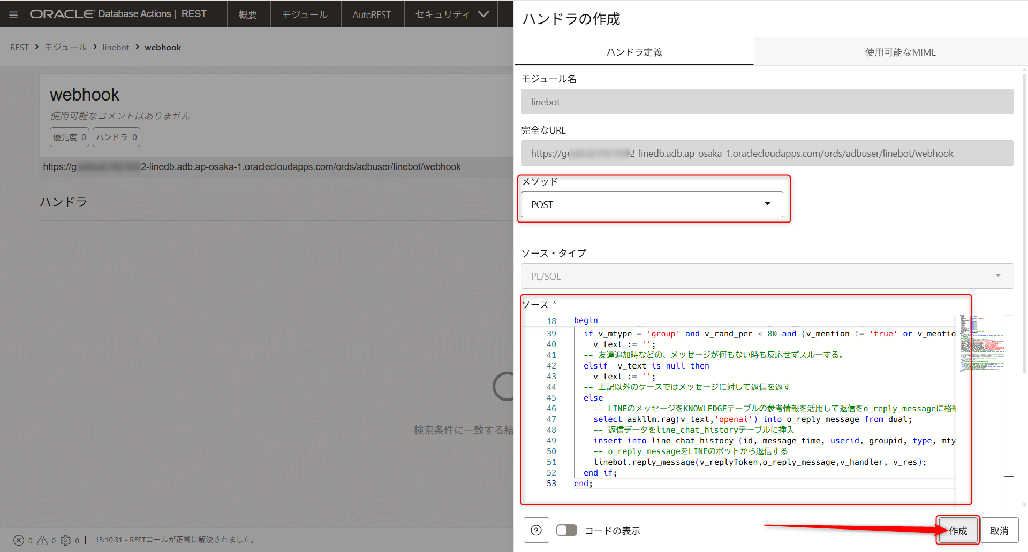Open the 概要 tab

click(x=247, y=14)
